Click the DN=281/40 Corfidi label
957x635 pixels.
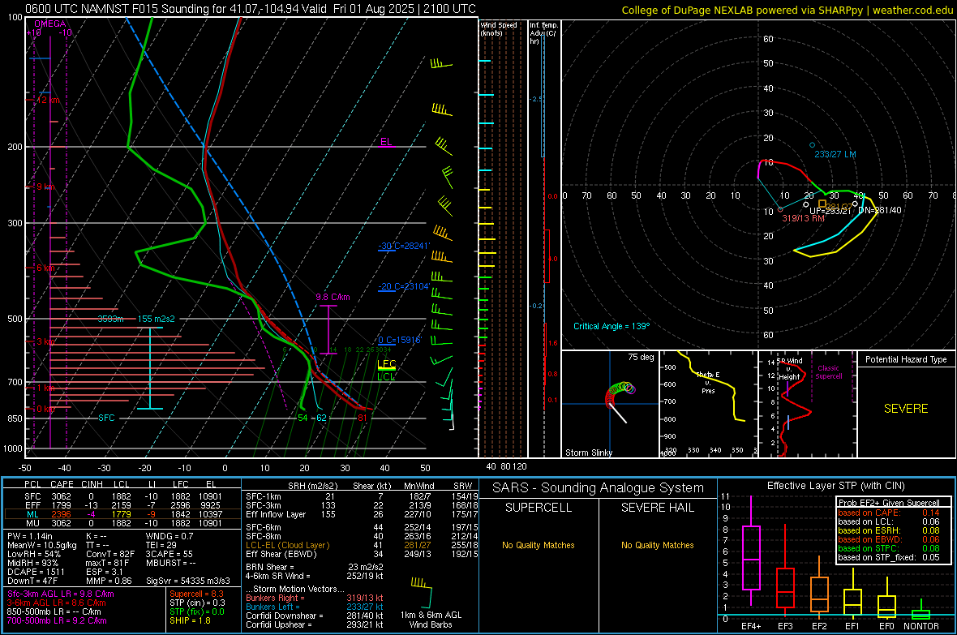[x=879, y=210]
